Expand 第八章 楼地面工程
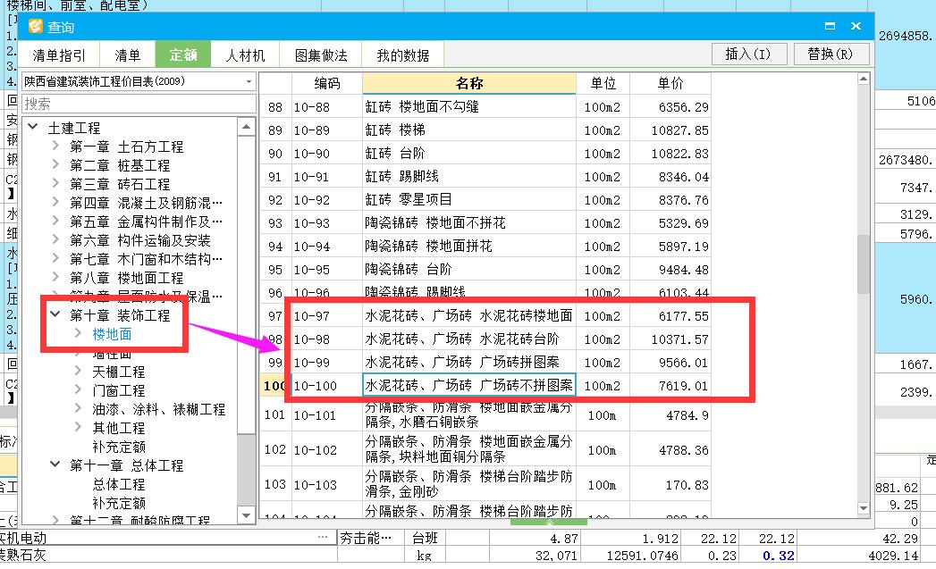 [x=55, y=277]
